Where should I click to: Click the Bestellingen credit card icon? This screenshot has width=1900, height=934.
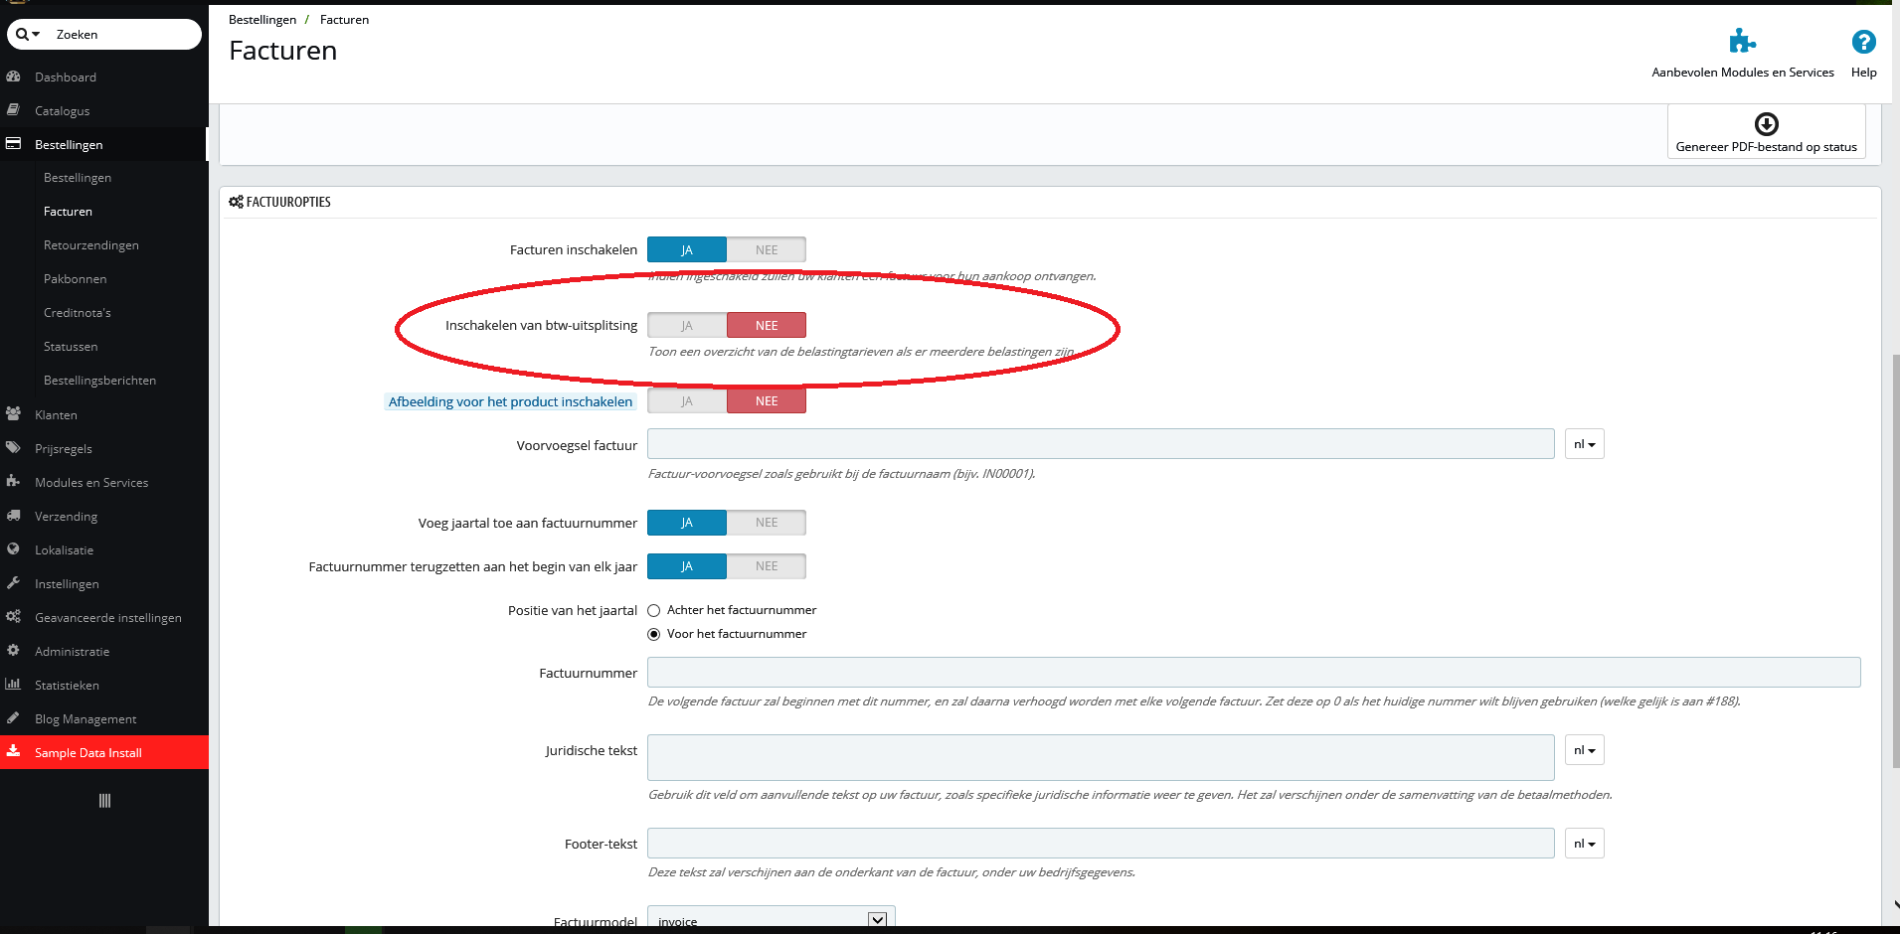coord(14,144)
